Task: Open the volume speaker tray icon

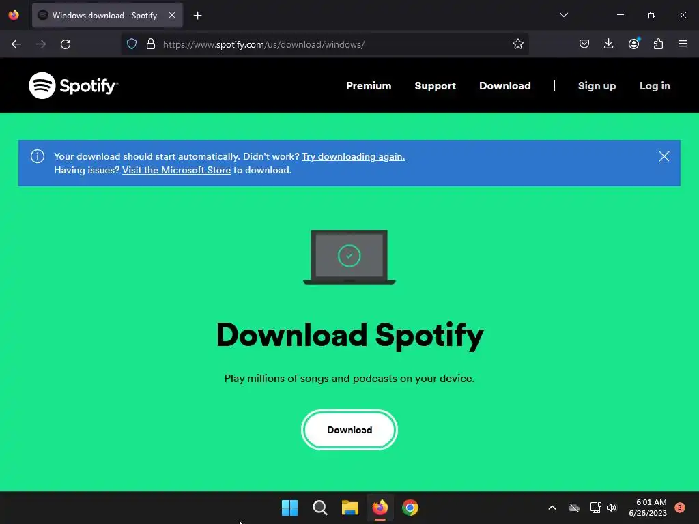Action: coord(611,508)
